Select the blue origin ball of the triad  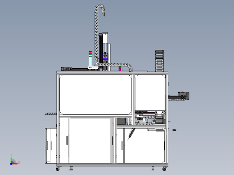[x=11, y=164]
